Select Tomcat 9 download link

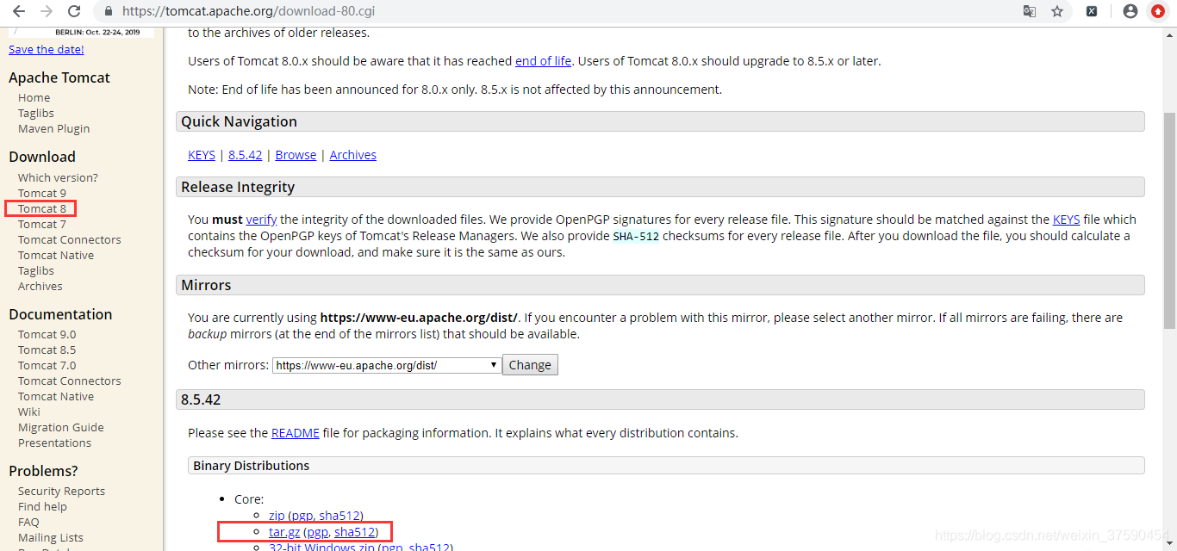click(42, 193)
